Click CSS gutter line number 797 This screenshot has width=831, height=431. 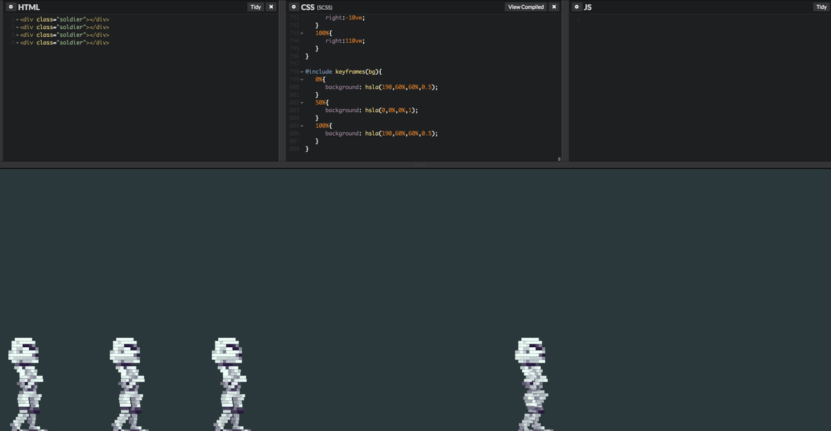294,64
